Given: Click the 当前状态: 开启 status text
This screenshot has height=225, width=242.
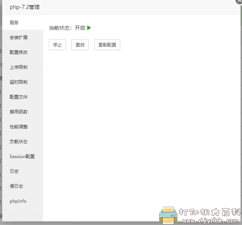Looking at the screenshot, I should pyautogui.click(x=67, y=28).
